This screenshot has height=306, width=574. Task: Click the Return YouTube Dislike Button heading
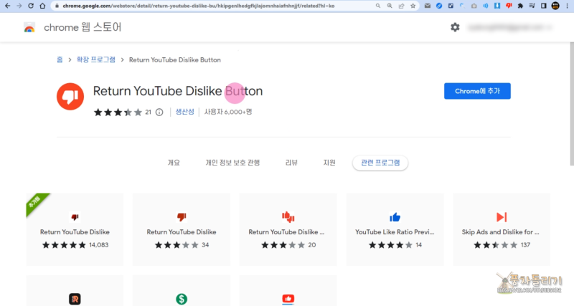pos(178,91)
